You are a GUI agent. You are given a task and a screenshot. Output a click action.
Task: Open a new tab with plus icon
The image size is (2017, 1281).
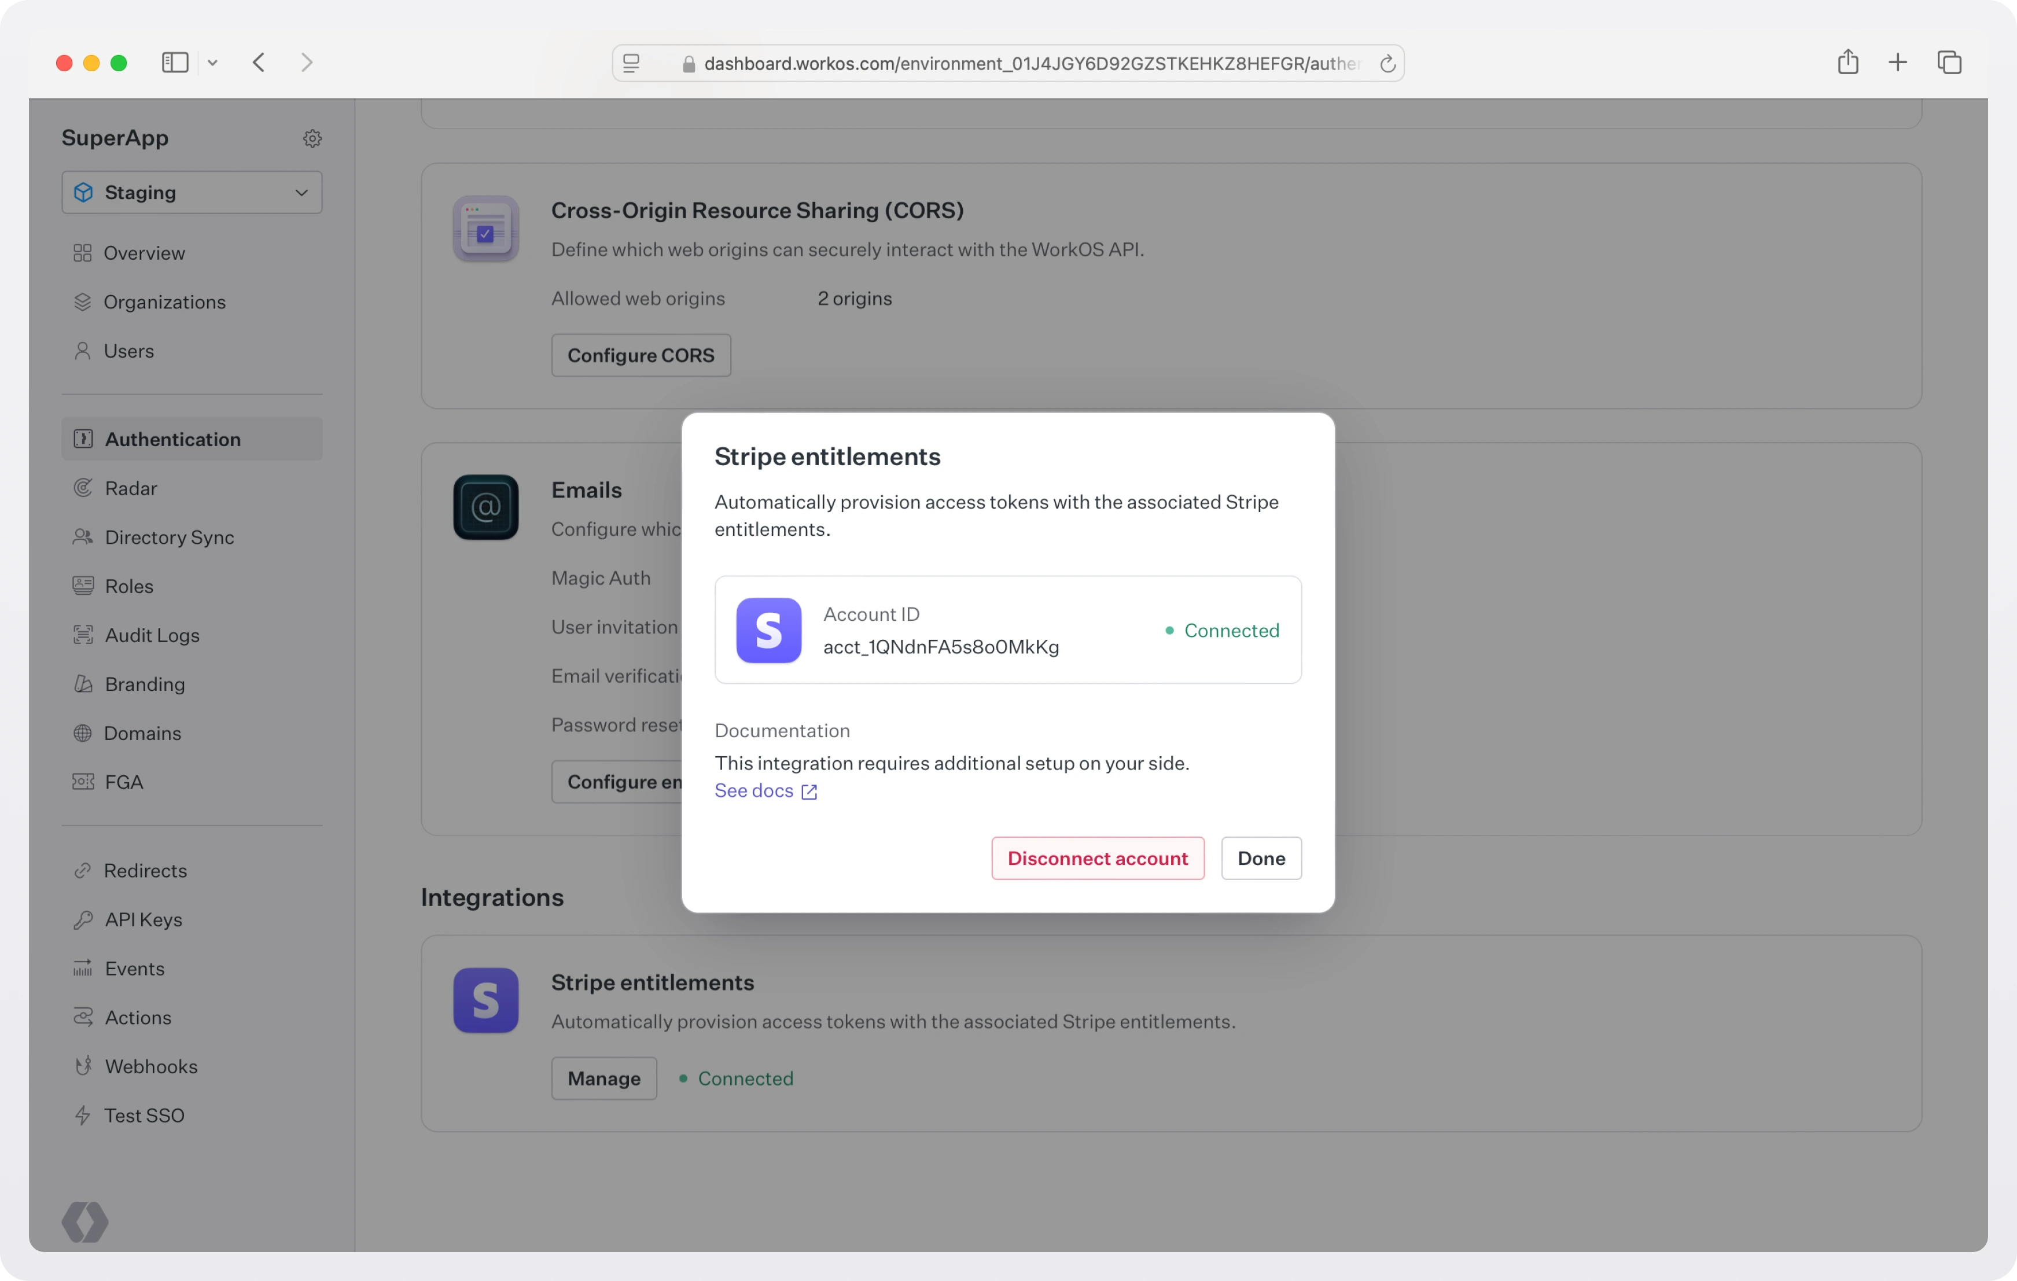[x=1898, y=63]
